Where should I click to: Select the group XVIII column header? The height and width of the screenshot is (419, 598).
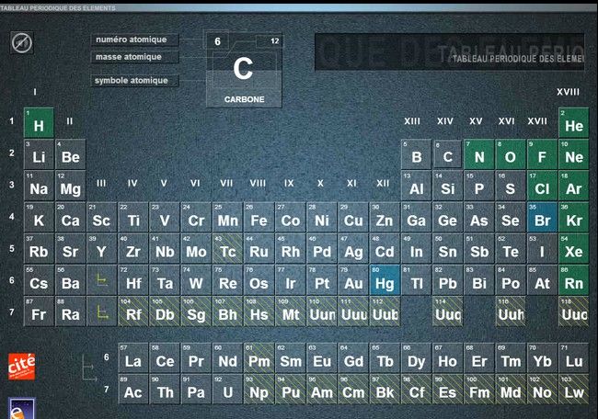pos(568,92)
